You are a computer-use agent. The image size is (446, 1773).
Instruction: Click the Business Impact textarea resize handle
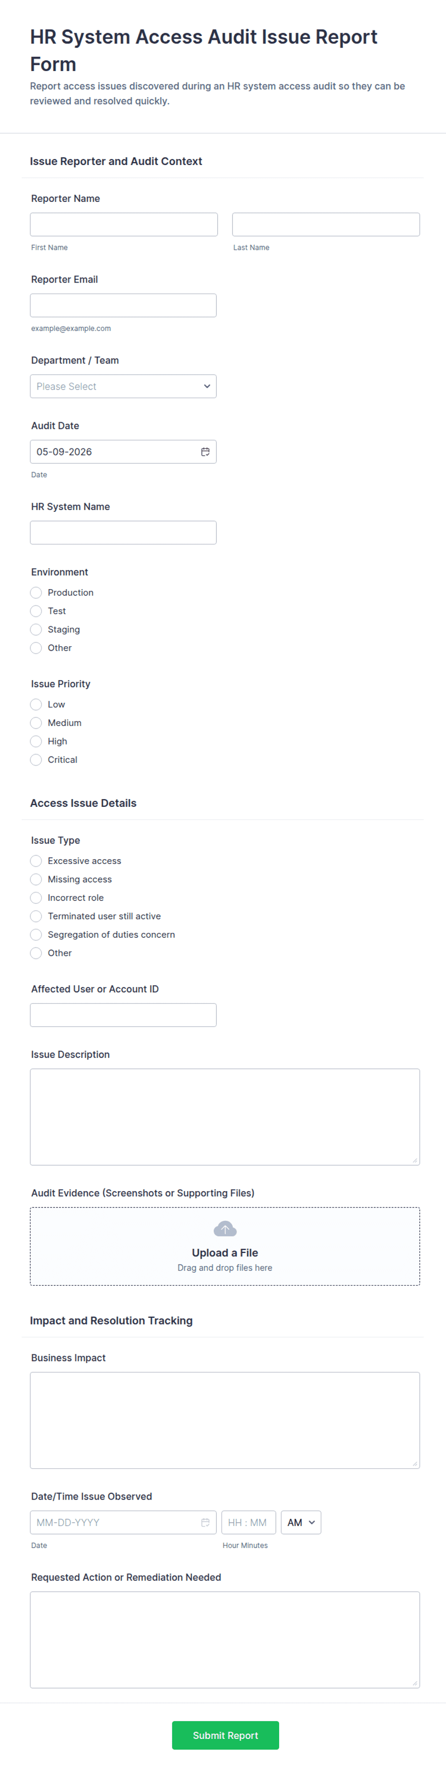point(415,1464)
